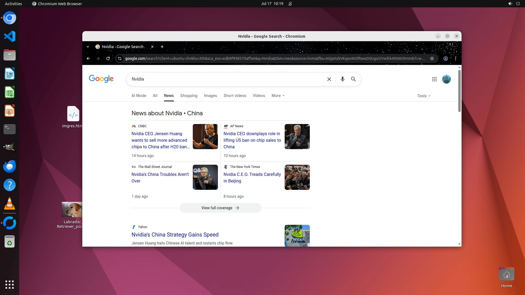The image size is (525, 295).
Task: Click the voice search microphone icon
Action: tap(342, 79)
